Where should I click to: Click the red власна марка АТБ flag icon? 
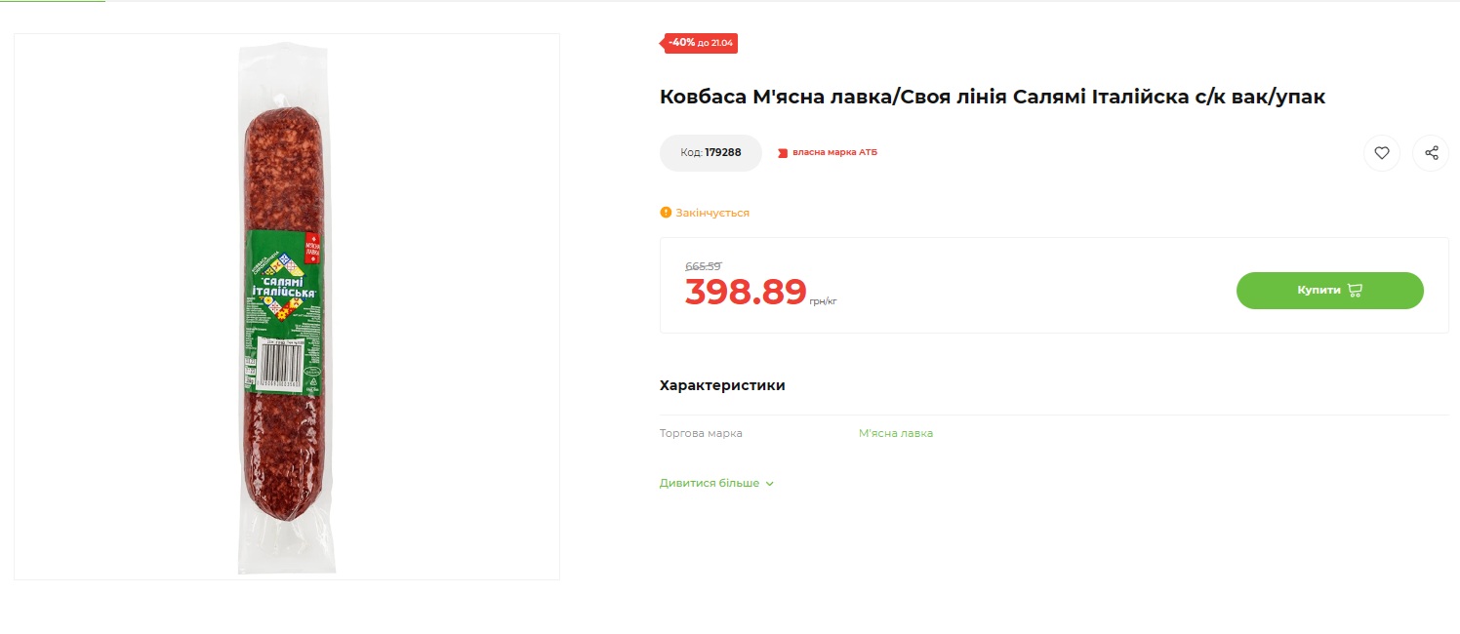coord(782,153)
